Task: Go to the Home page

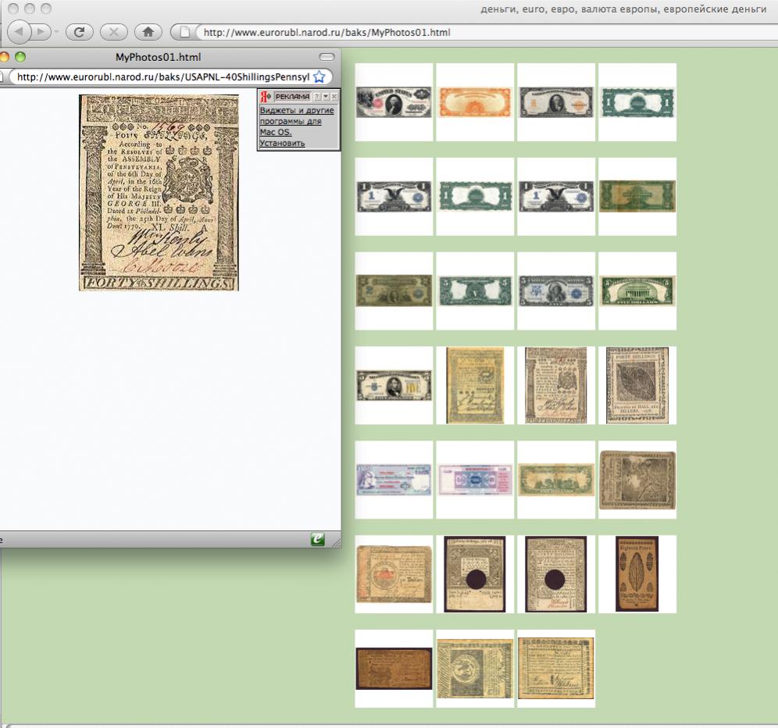Action: [x=148, y=32]
